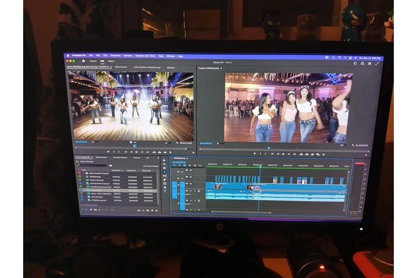Open Wi-Fi status in menu bar

[x=339, y=57]
